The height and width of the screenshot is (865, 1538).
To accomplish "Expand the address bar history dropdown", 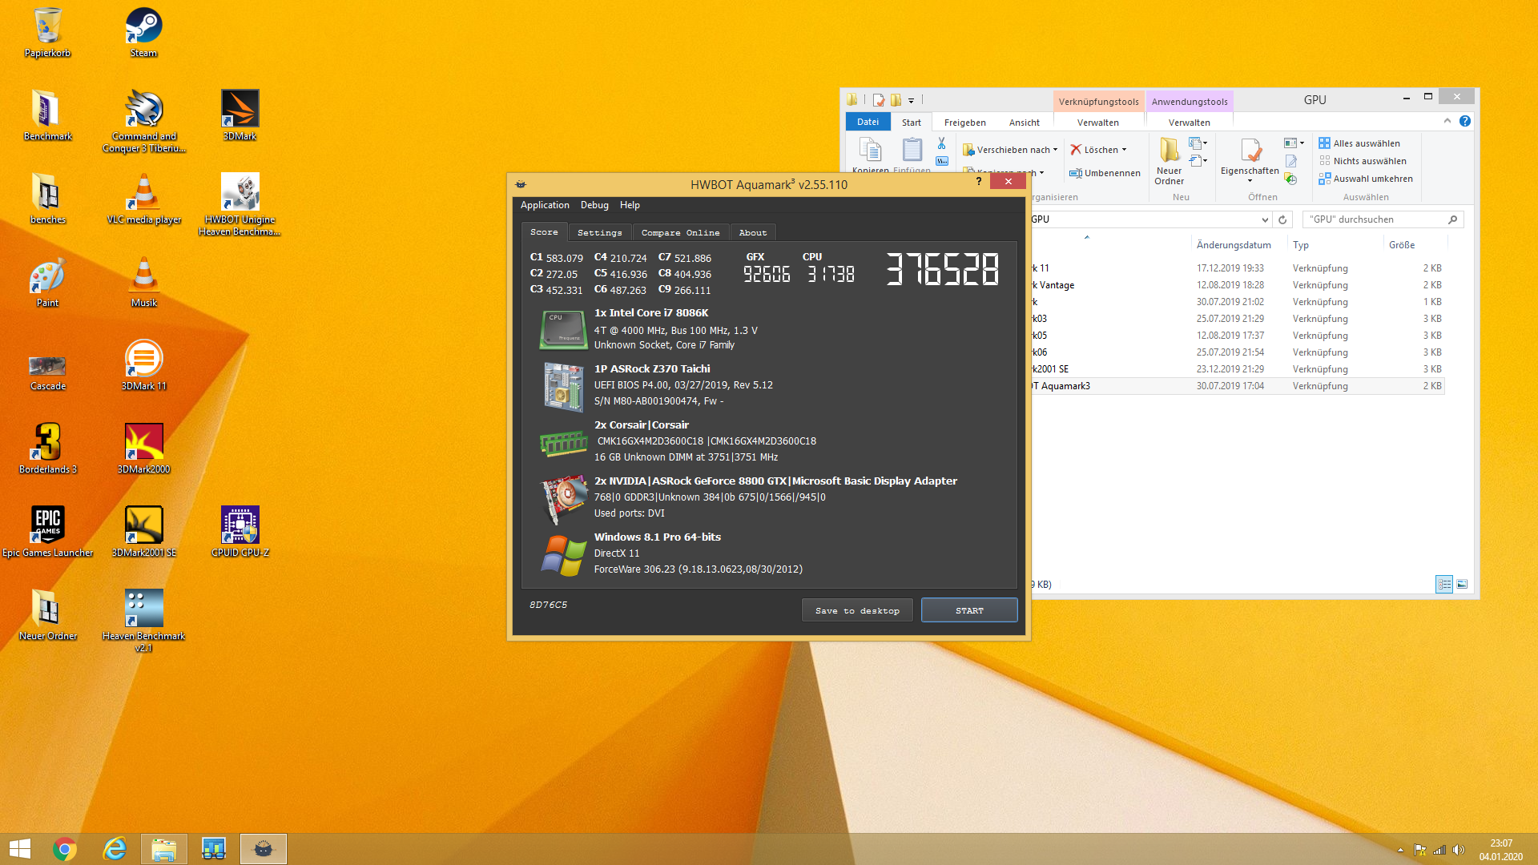I will (1265, 219).
